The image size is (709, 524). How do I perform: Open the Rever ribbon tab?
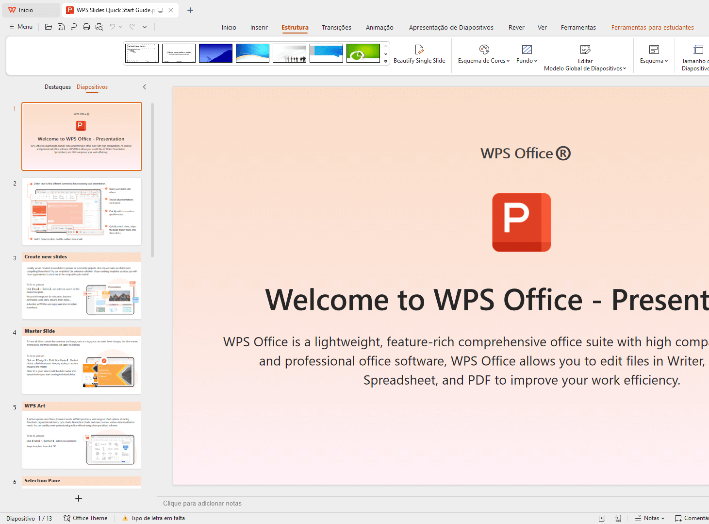(516, 27)
